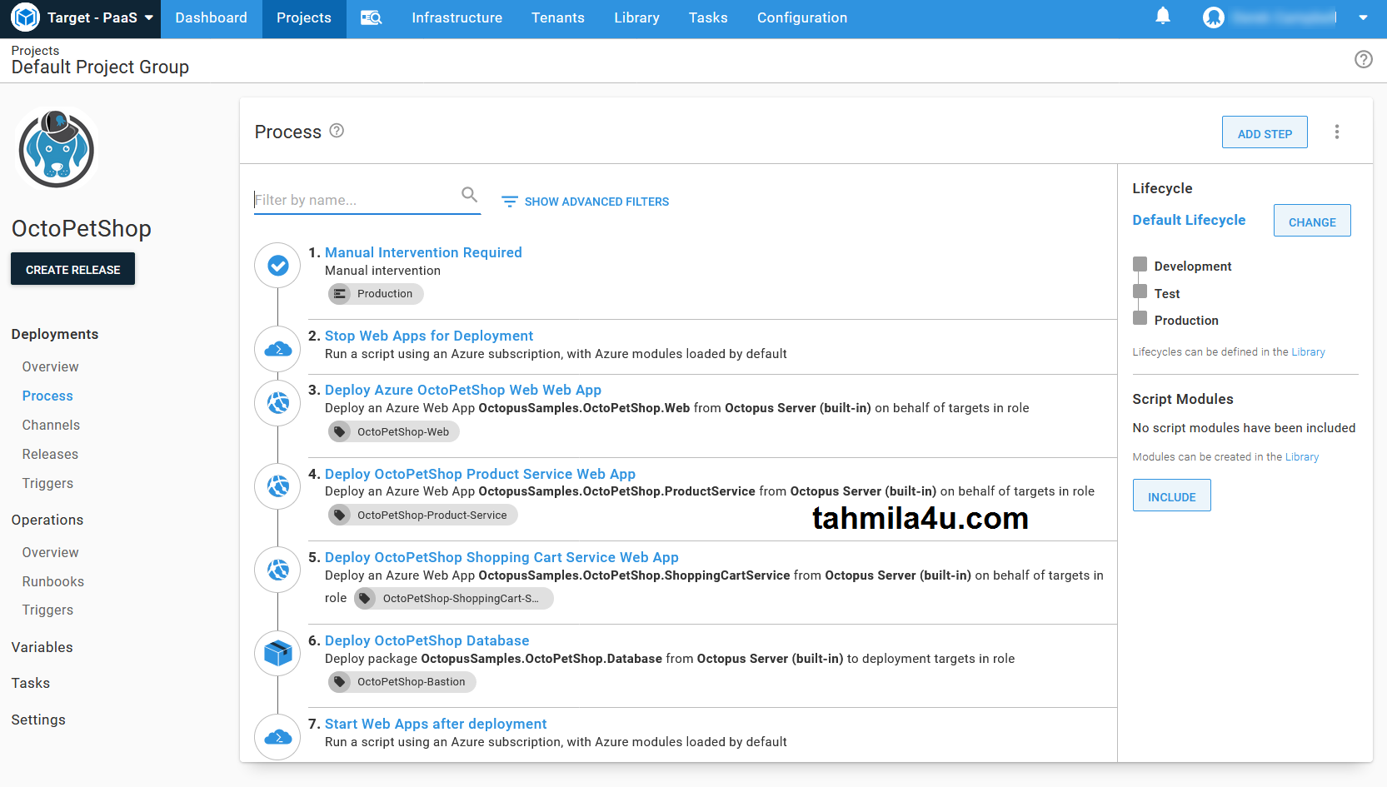Screen dimensions: 1387x787
Task: Click OctoPetShop-ShoppingCart-S role chip
Action: pyautogui.click(x=454, y=599)
